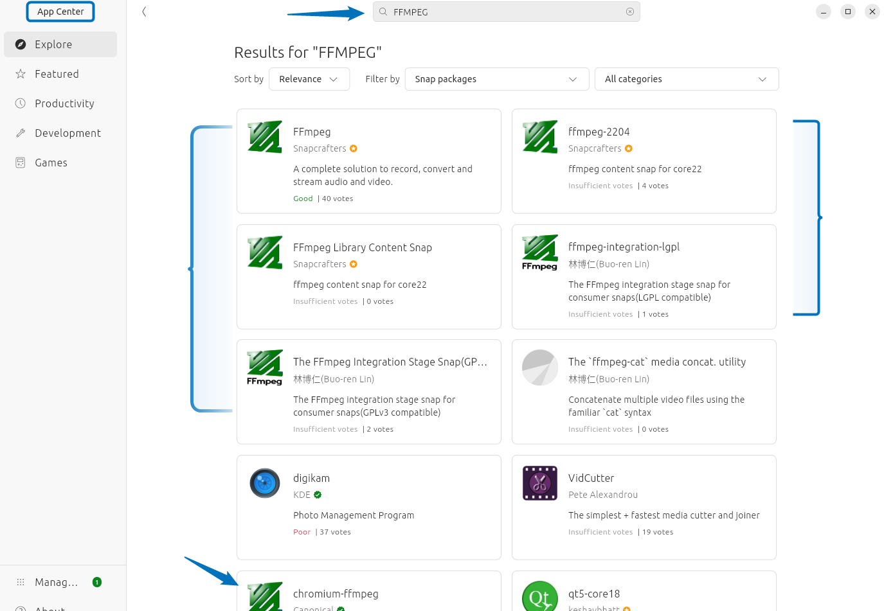Select the digikam app icon
This screenshot has width=884, height=611.
(264, 483)
